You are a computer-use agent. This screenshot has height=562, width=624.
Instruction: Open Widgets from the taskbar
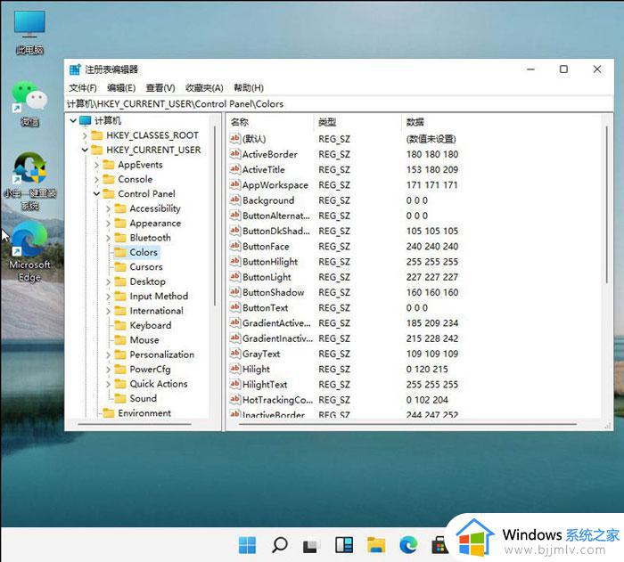coord(344,545)
